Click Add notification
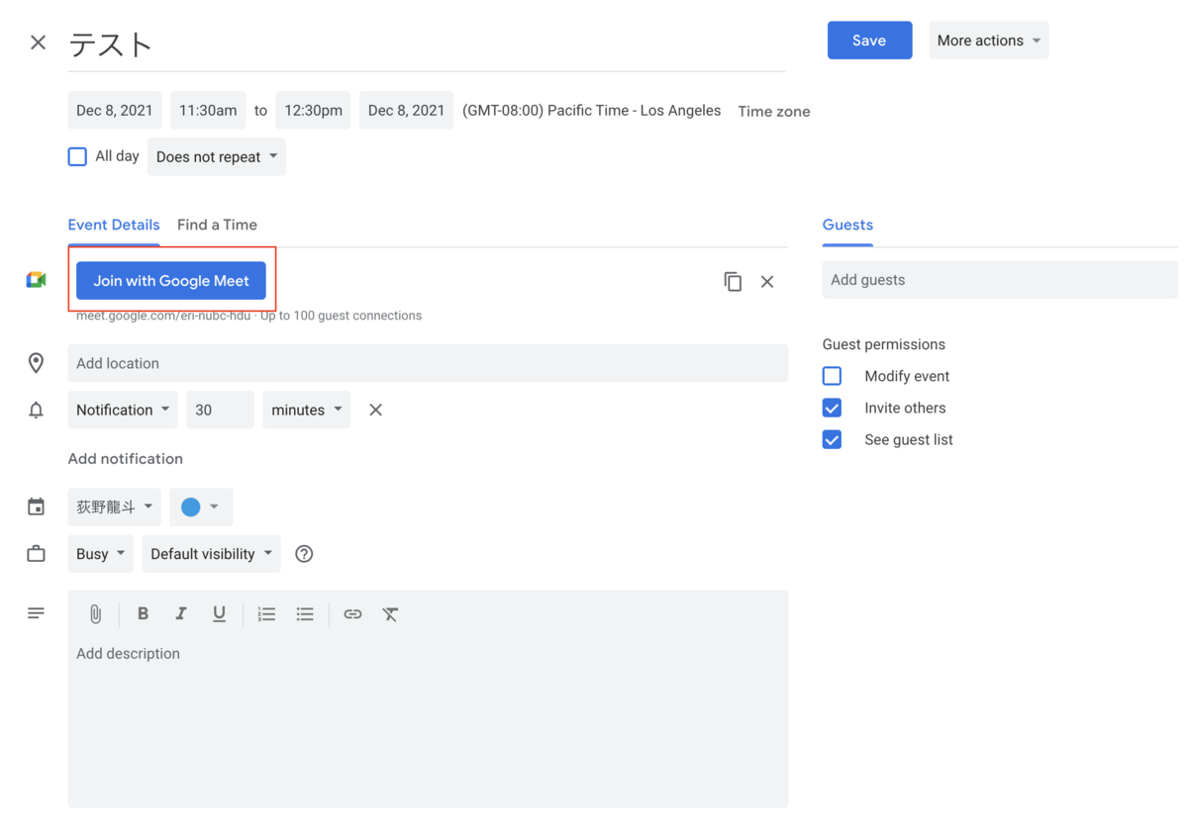 click(x=126, y=459)
